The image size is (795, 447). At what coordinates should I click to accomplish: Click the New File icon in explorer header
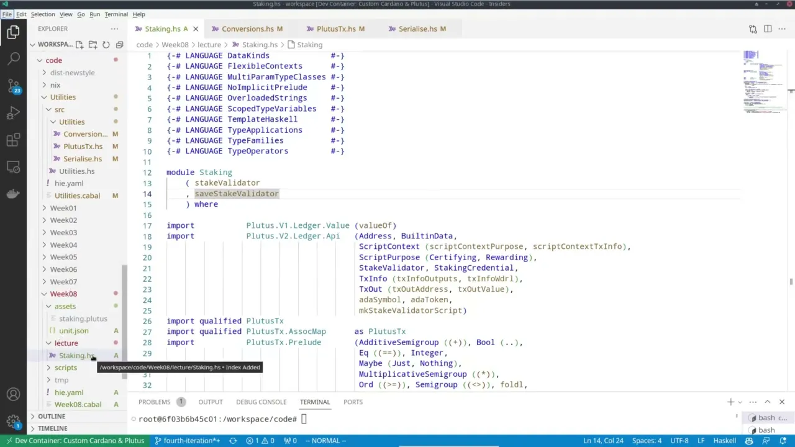(x=79, y=45)
